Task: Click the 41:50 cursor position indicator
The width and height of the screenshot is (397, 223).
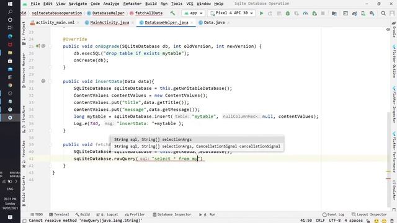Action: pyautogui.click(x=306, y=221)
